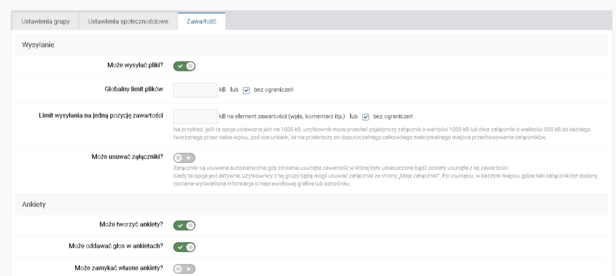
Task: Open the Ustawienia społecznościowe tab
Action: 128,22
